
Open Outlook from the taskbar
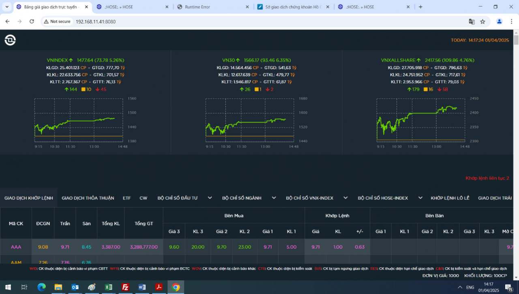click(x=75, y=287)
